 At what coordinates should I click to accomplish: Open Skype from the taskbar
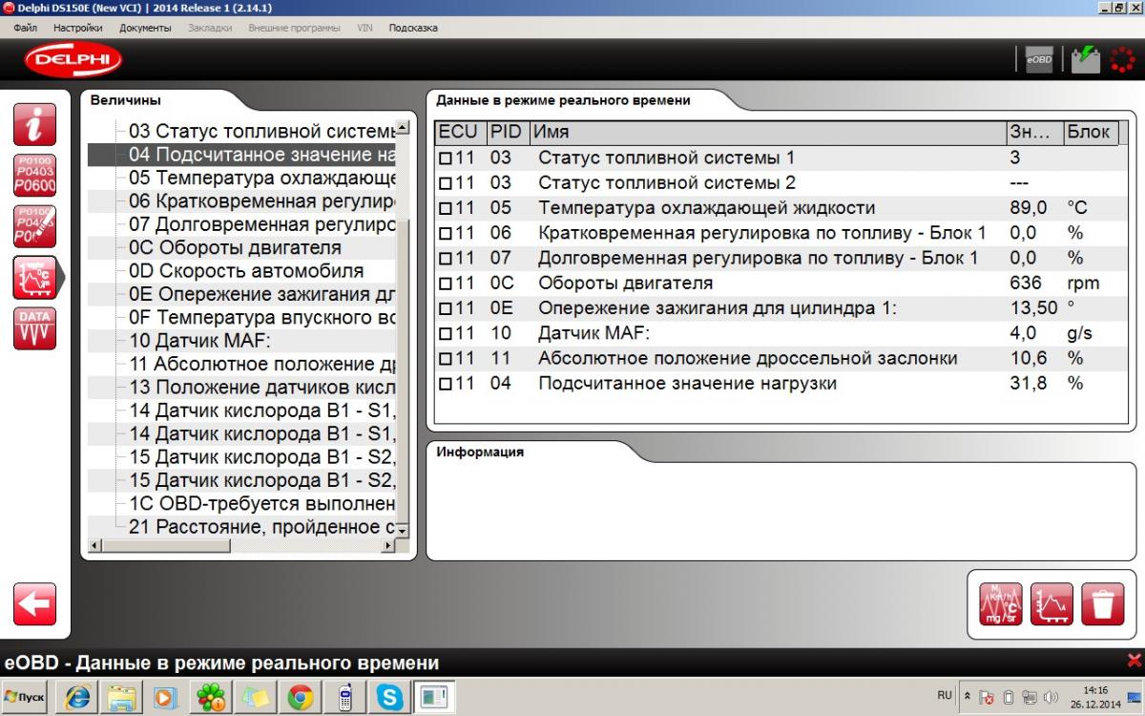390,698
